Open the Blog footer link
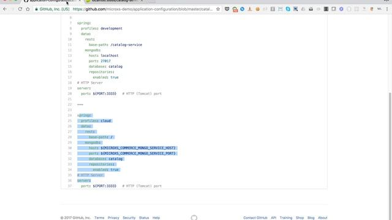Image resolution: width=392 pixels, height=220 pixels. (x=311, y=218)
